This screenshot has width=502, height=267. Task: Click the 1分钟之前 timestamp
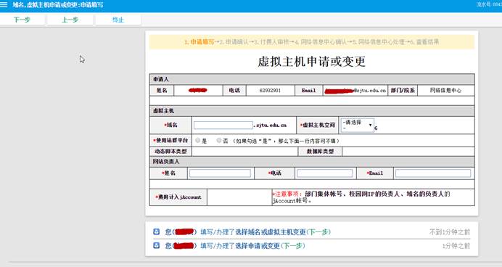(456, 245)
